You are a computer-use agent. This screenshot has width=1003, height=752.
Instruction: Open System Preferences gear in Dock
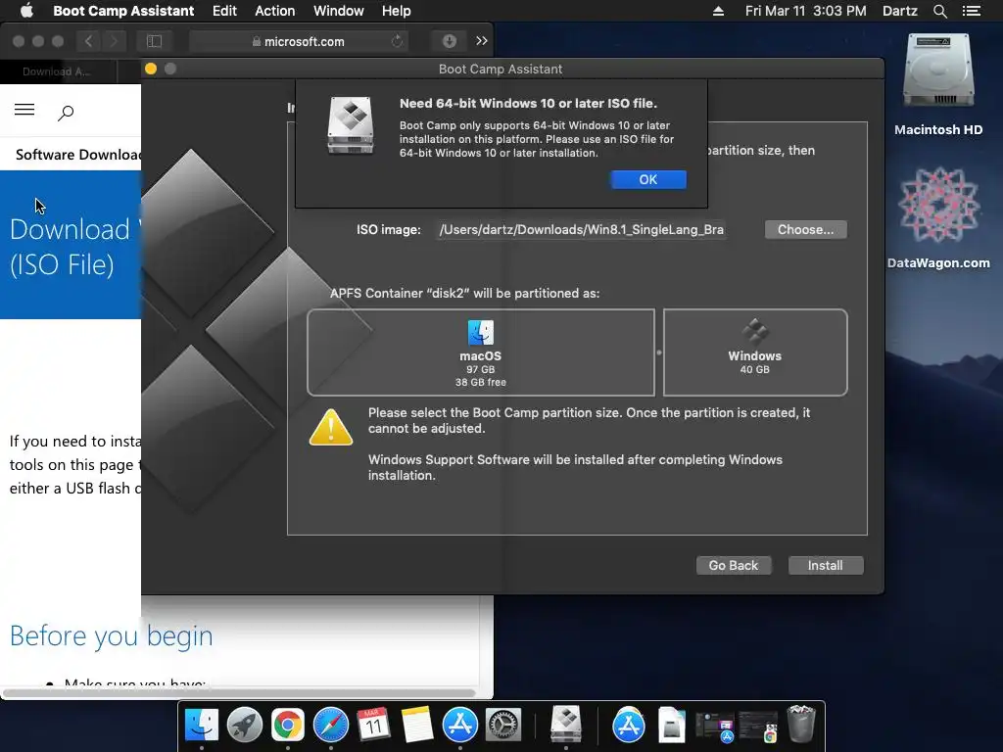503,725
